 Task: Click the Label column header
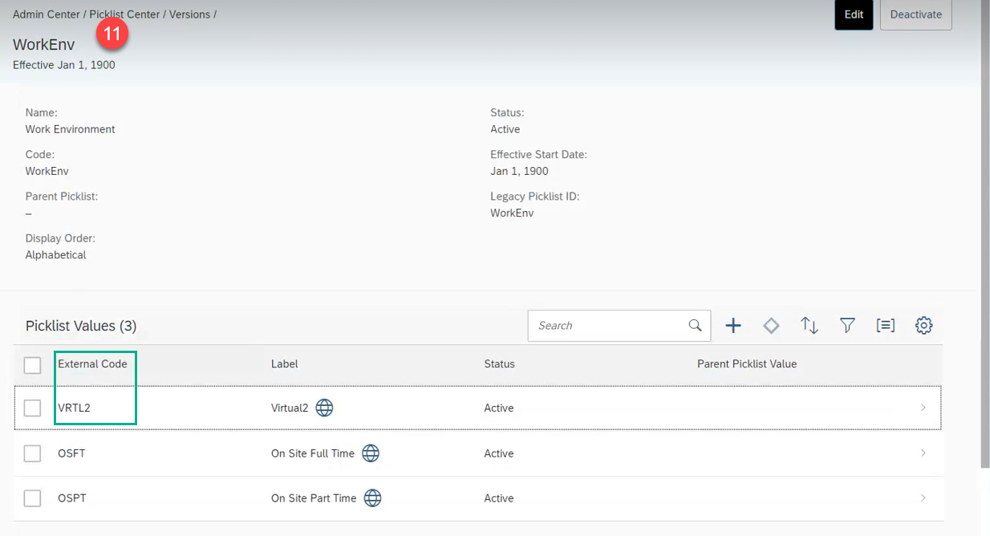coord(285,363)
